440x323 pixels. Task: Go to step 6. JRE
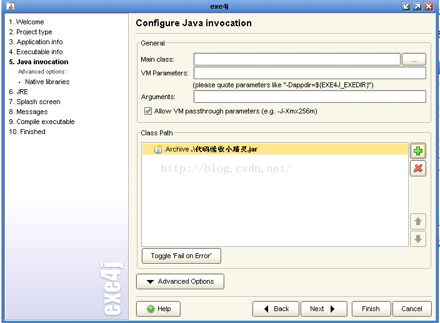18,92
